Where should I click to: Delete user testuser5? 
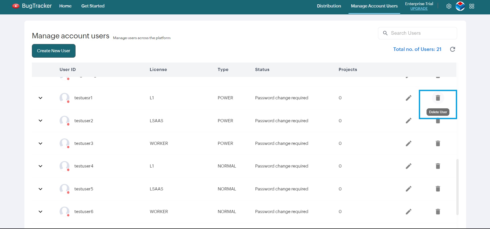pyautogui.click(x=438, y=189)
